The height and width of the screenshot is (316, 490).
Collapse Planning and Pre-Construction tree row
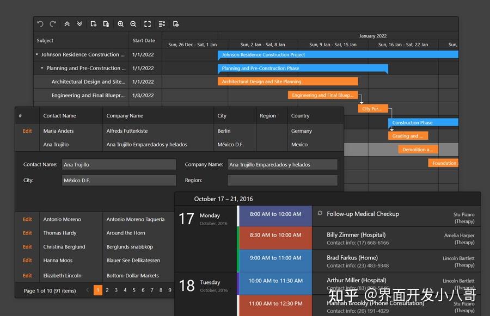point(42,68)
